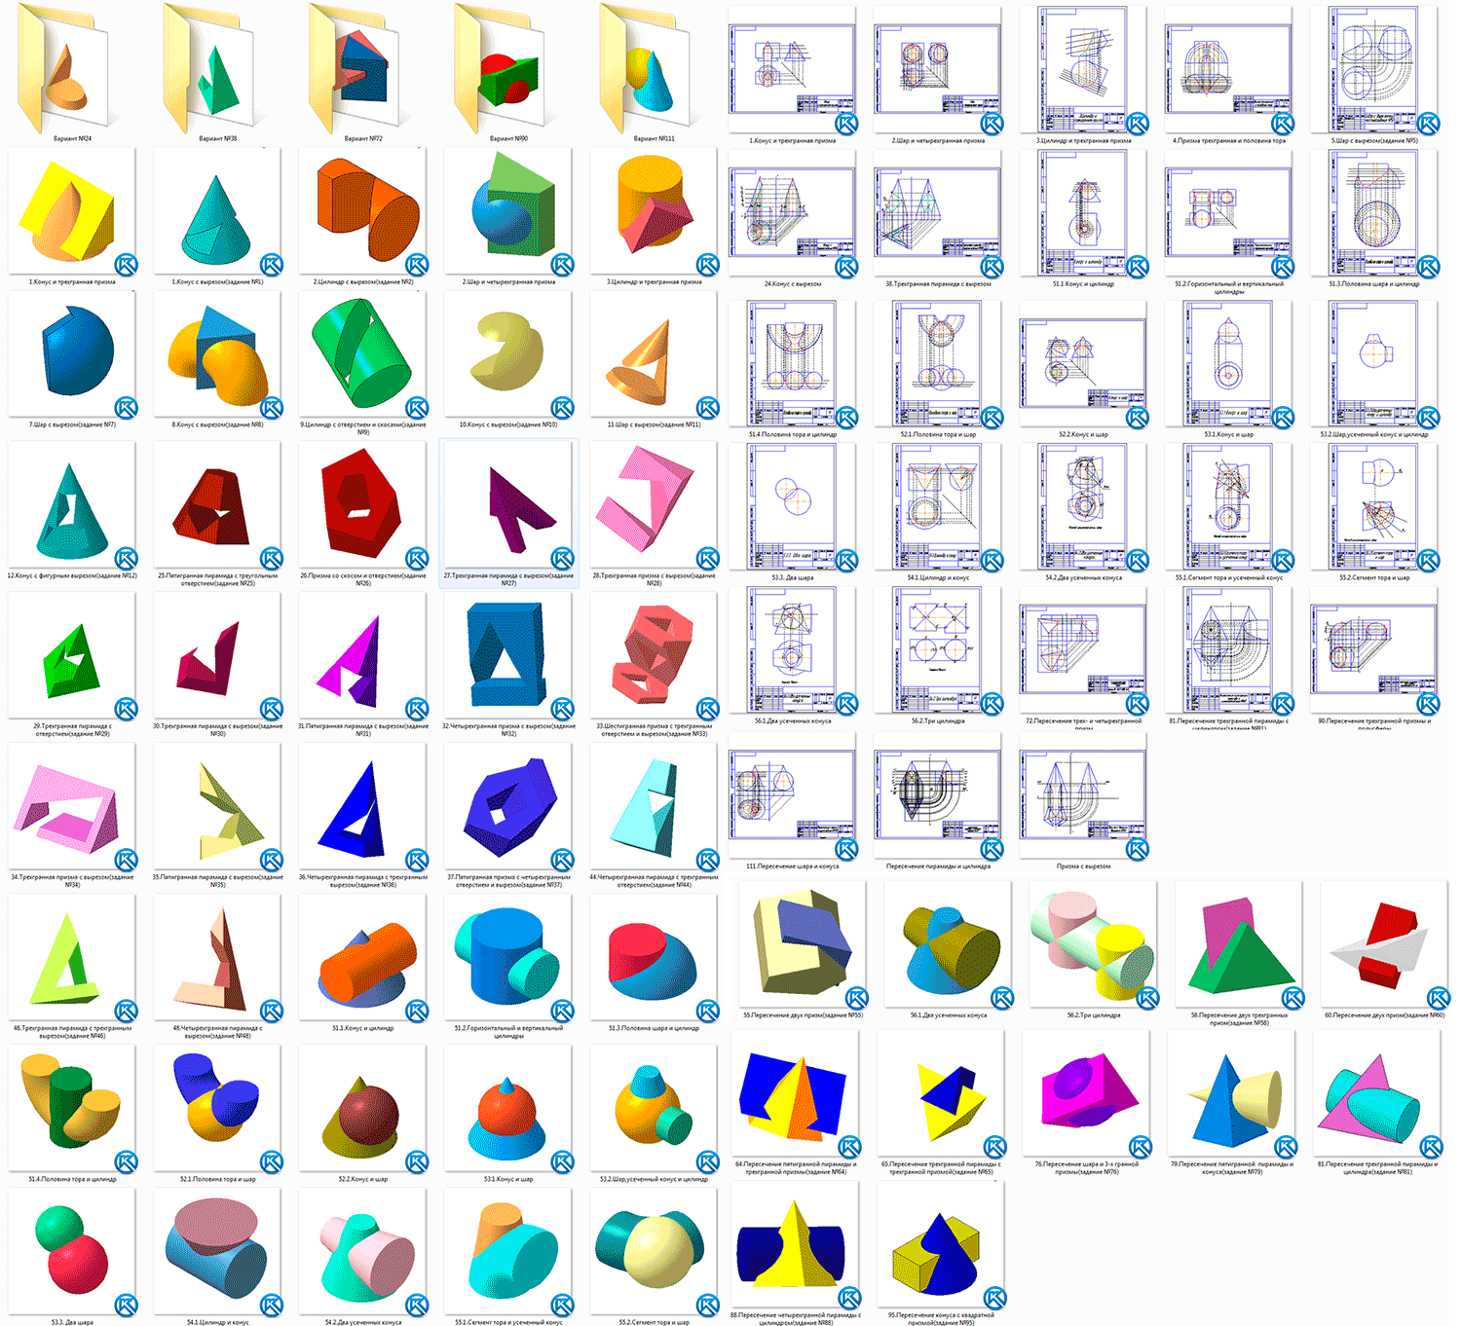This screenshot has width=1461, height=1326.
Task: Select model 44.Четырехгранная пирамида с трехгранным отверстием
Action: [x=654, y=807]
